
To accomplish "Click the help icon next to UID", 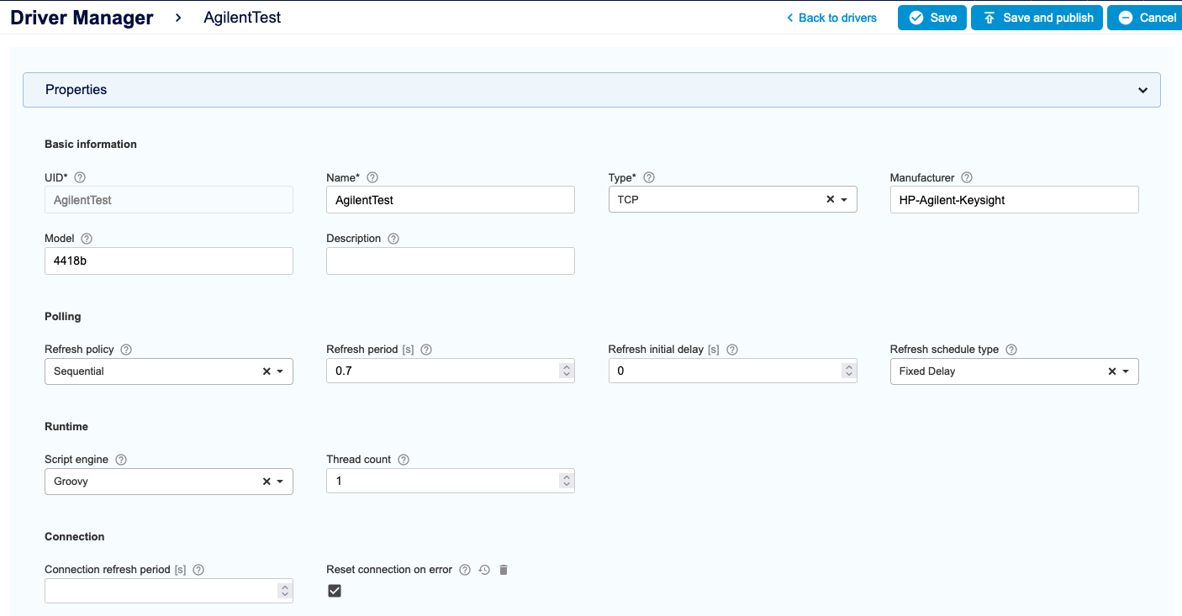I will pos(80,177).
